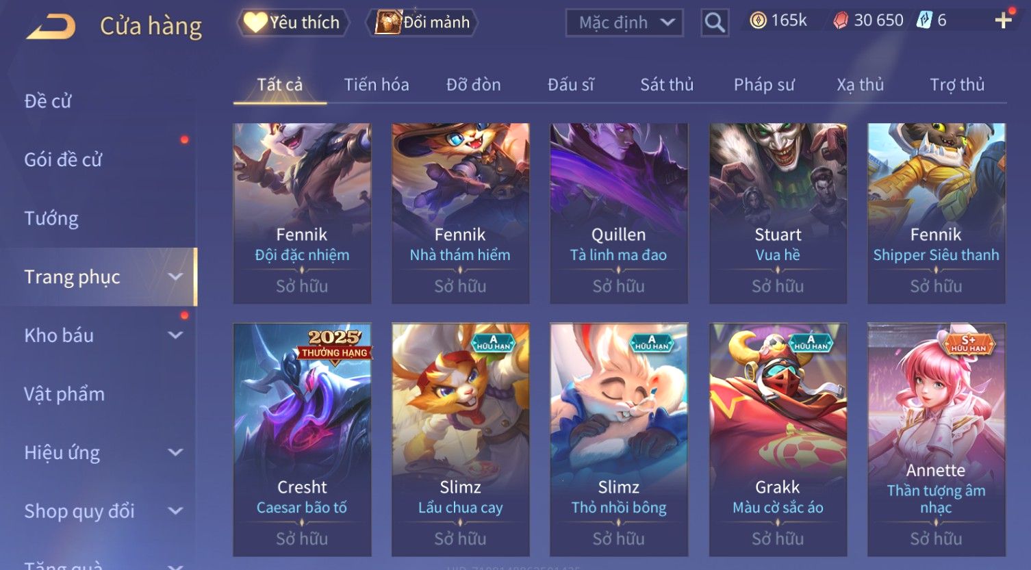Click the golden back arrow icon
1031x570 pixels.
[x=51, y=26]
